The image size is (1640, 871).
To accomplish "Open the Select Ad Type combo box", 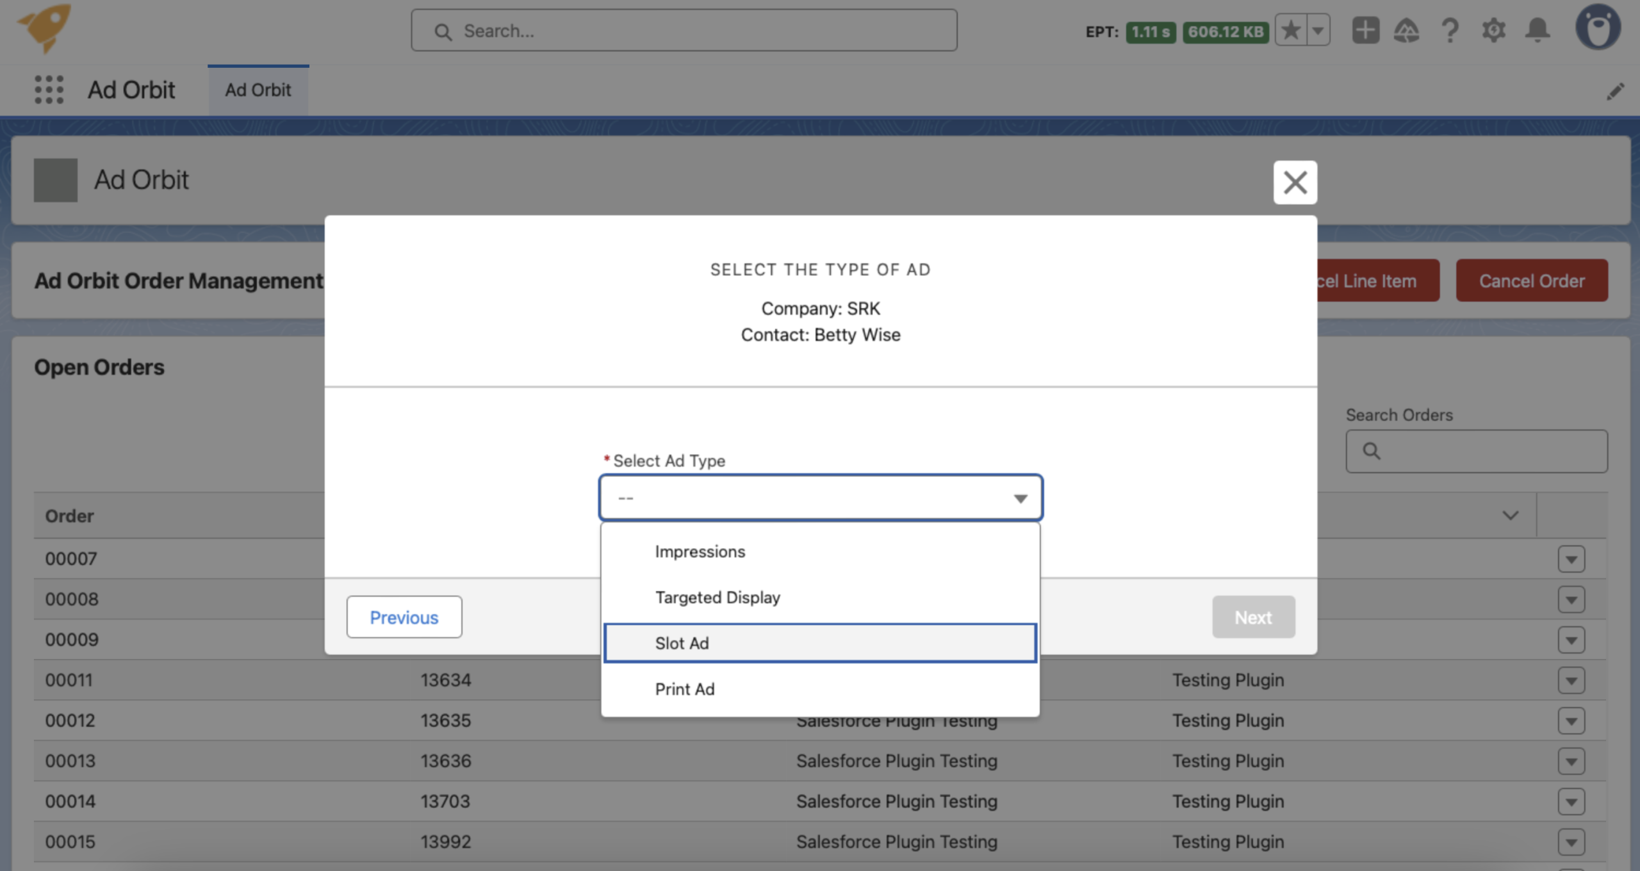I will 821,498.
